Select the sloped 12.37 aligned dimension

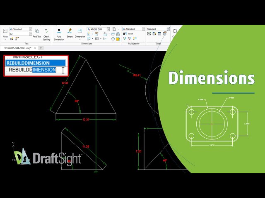tap(65, 83)
